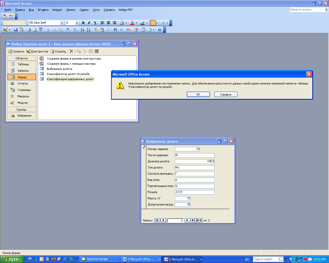The height and width of the screenshot is (263, 329).
Task: Apply the red font color A
Action: click(x=132, y=23)
